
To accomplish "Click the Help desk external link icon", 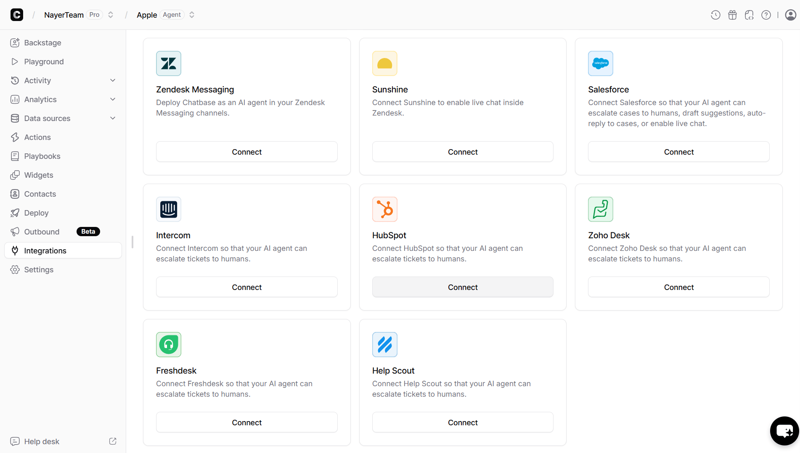I will (113, 441).
